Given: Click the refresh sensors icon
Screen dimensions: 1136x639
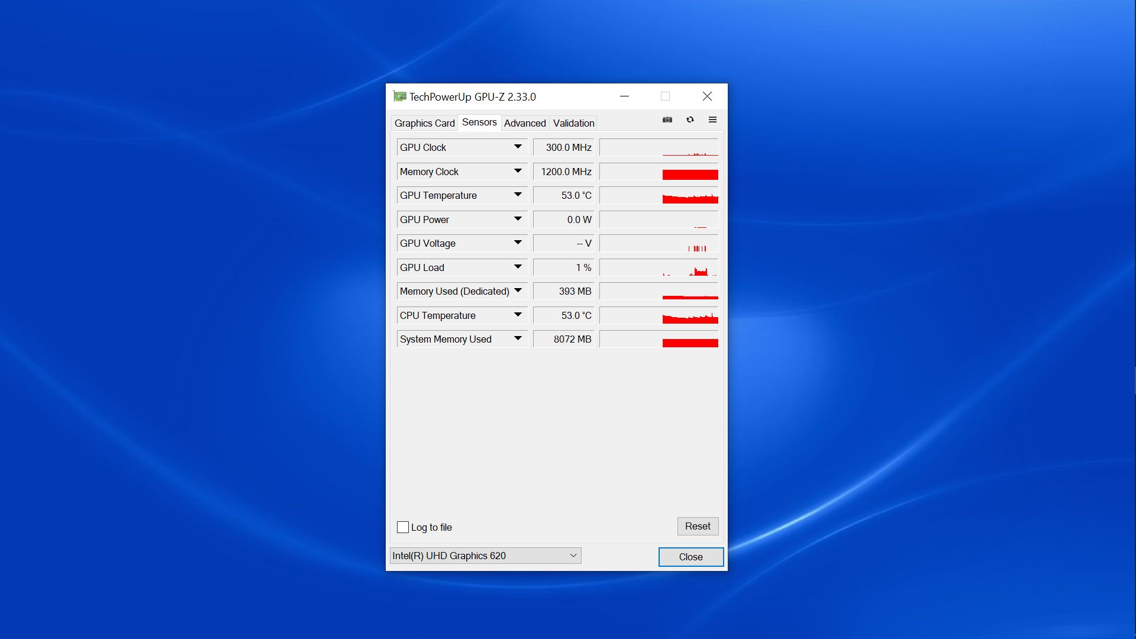Looking at the screenshot, I should tap(690, 120).
